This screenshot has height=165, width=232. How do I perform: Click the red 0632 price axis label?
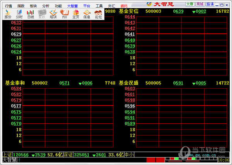[16, 23]
